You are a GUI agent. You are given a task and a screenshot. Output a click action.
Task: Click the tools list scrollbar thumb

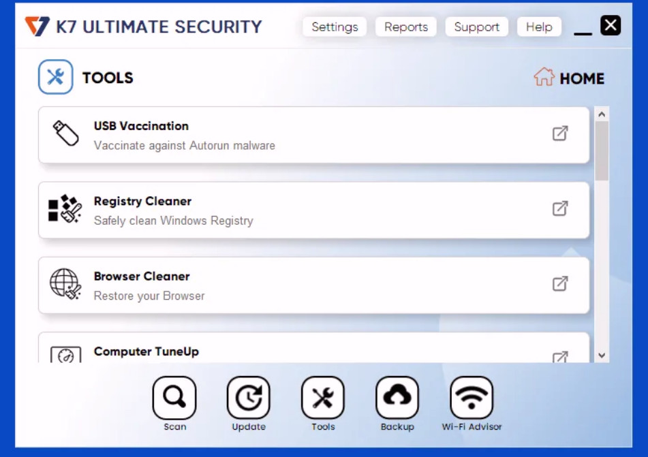tap(602, 151)
